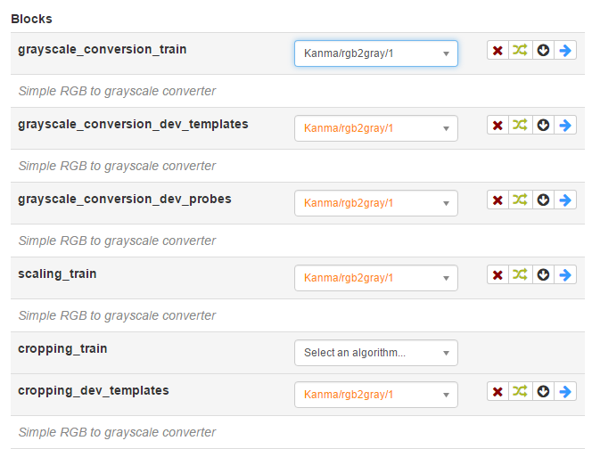Image resolution: width=592 pixels, height=449 pixels.
Task: Click green shuffle icon for grayscale_conversion_train
Action: pos(520,50)
